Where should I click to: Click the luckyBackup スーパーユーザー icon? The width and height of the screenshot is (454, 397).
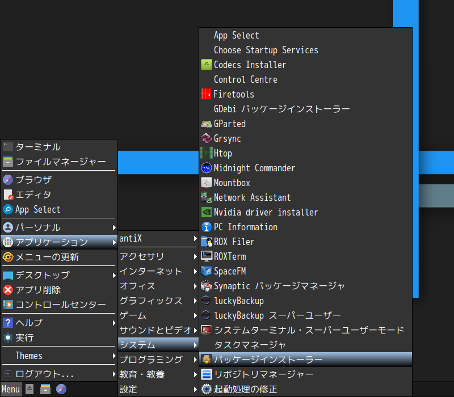pyautogui.click(x=206, y=315)
